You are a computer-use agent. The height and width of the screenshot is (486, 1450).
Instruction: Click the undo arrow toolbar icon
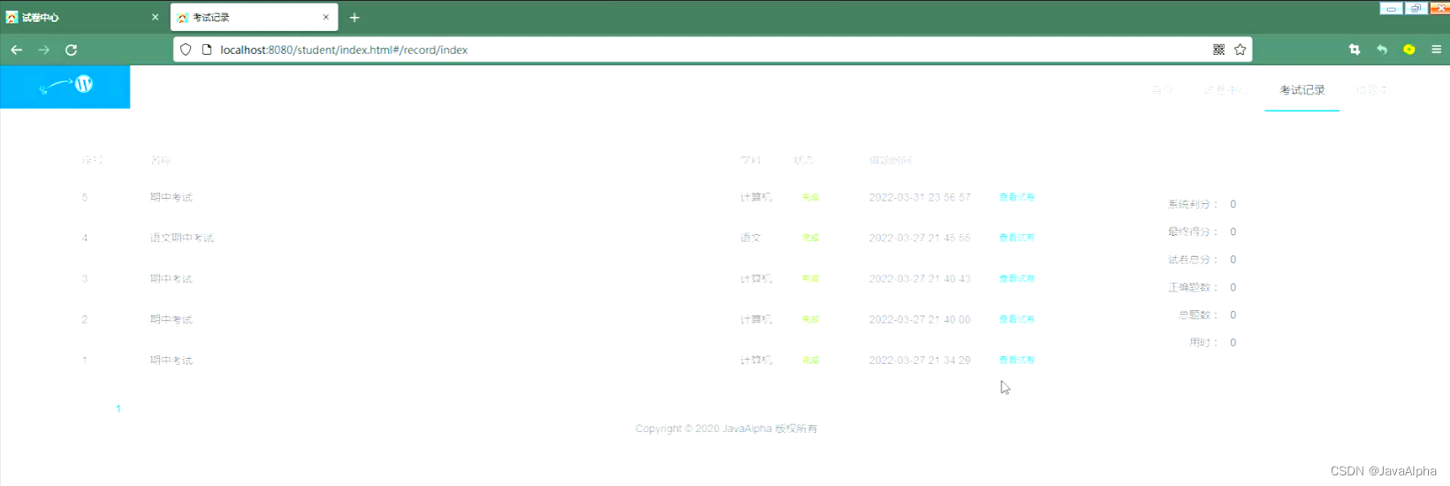(x=1382, y=49)
